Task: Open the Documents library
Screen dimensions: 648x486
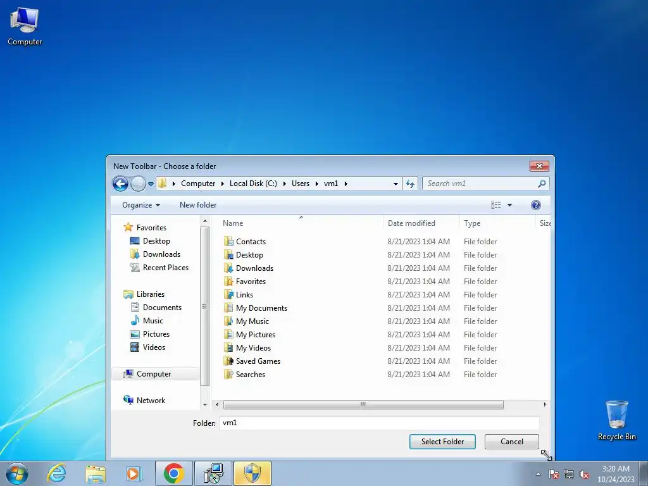Action: click(162, 308)
